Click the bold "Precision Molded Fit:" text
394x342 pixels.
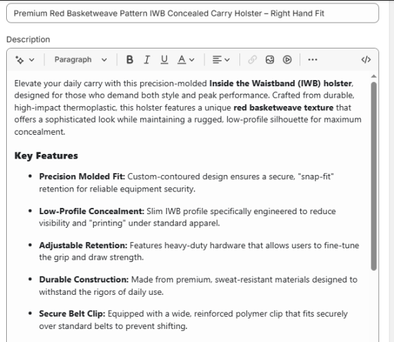coord(82,176)
